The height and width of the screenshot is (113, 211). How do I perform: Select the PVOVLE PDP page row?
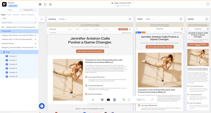point(19,31)
